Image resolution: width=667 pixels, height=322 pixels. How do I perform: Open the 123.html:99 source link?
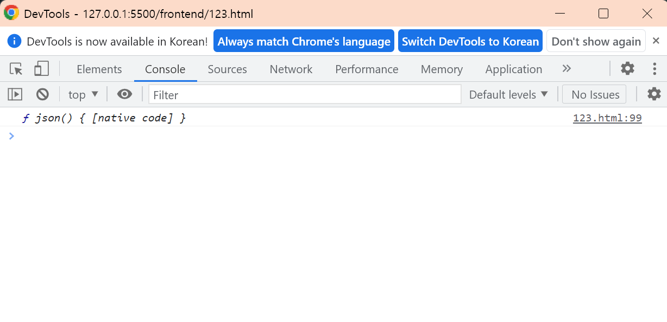pyautogui.click(x=607, y=118)
